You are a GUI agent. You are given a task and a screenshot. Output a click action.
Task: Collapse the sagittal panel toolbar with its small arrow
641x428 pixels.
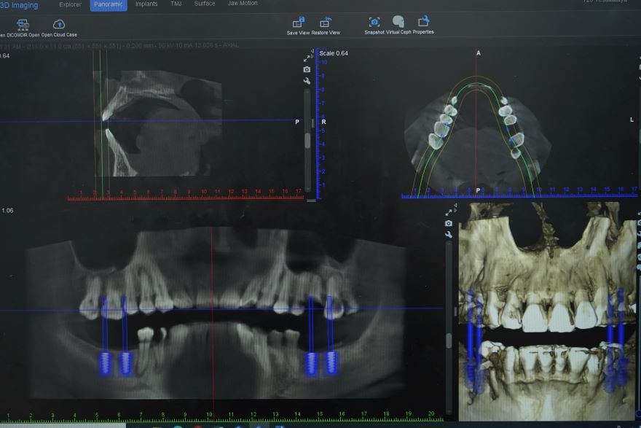click(312, 52)
